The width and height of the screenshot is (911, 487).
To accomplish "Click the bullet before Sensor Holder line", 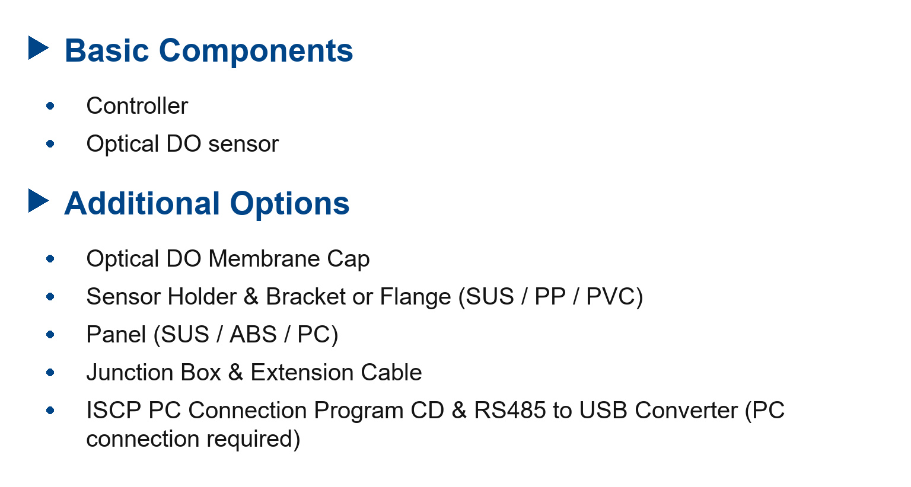I will [50, 297].
